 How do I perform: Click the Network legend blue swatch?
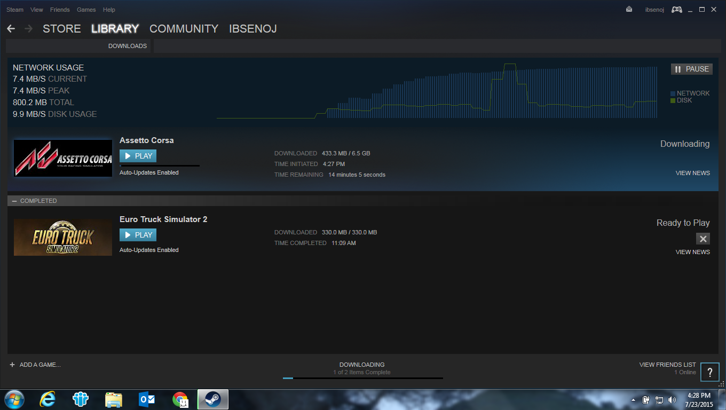(x=673, y=93)
